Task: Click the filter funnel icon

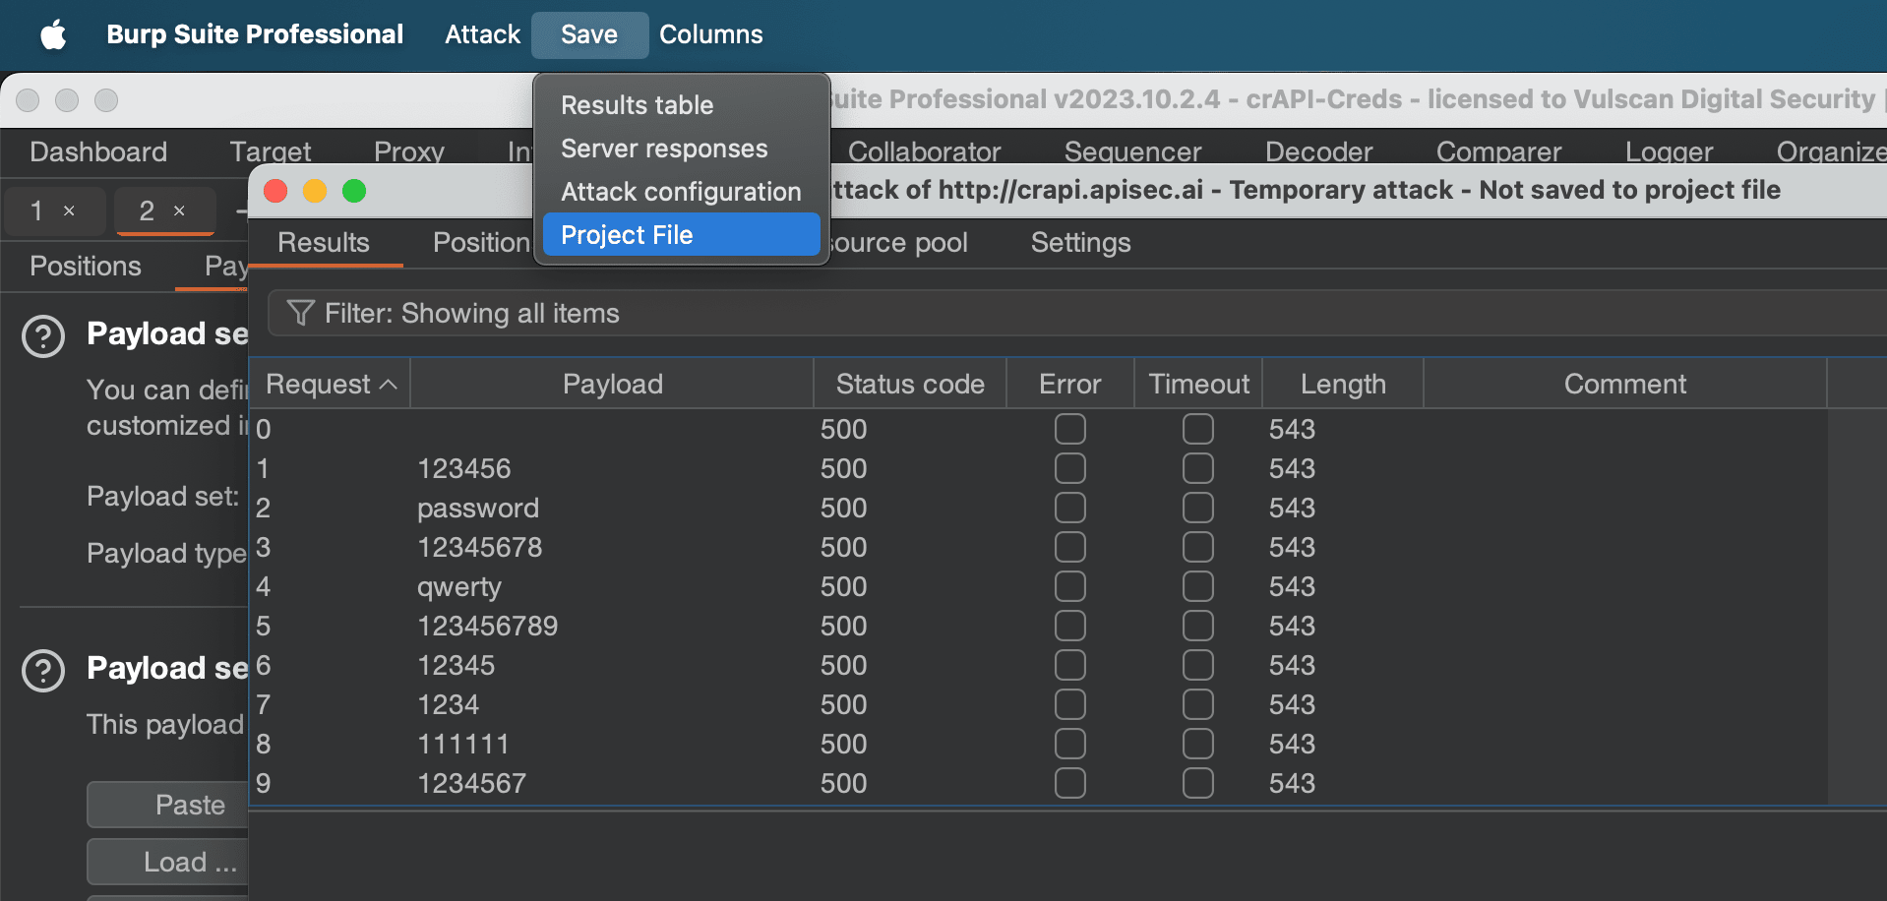Action: 300,313
